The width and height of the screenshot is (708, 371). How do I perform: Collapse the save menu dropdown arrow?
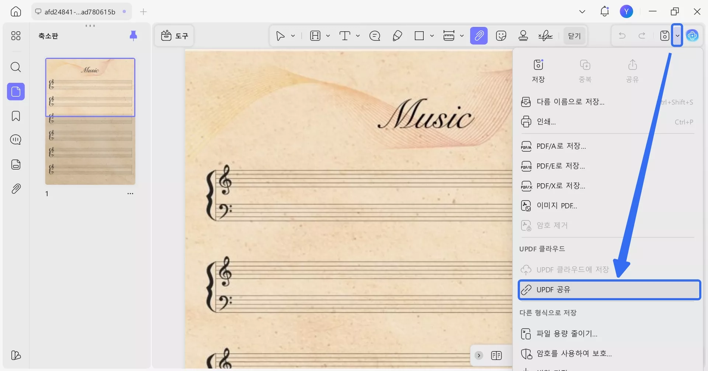click(677, 36)
